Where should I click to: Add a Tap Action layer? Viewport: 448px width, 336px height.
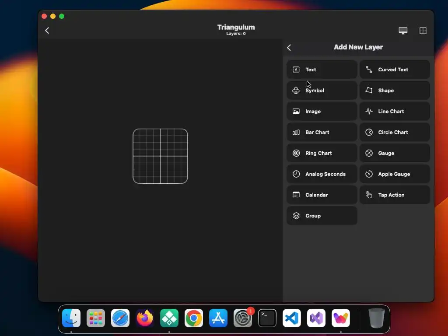pyautogui.click(x=395, y=195)
